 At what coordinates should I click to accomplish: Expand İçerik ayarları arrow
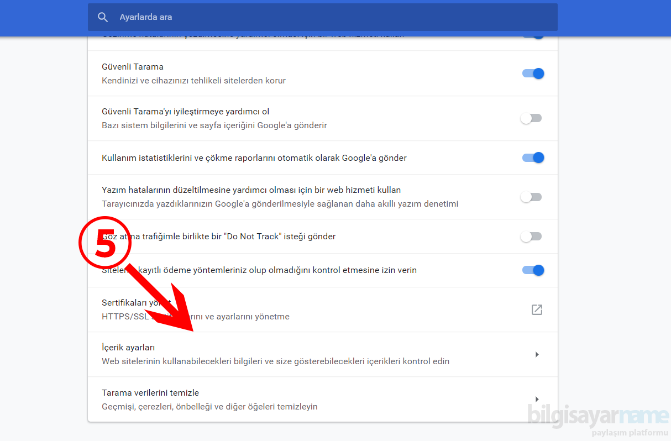tap(537, 354)
